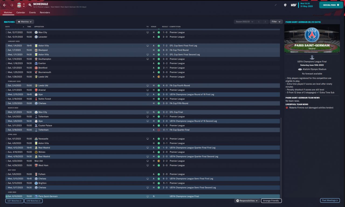Click the Newcastle club badge
Image resolution: width=345 pixels, height=207 pixels.
click(x=36, y=139)
